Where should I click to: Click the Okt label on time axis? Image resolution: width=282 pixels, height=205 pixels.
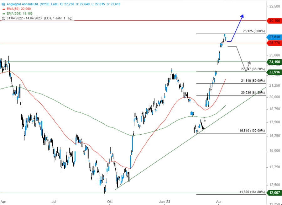tap(110, 202)
